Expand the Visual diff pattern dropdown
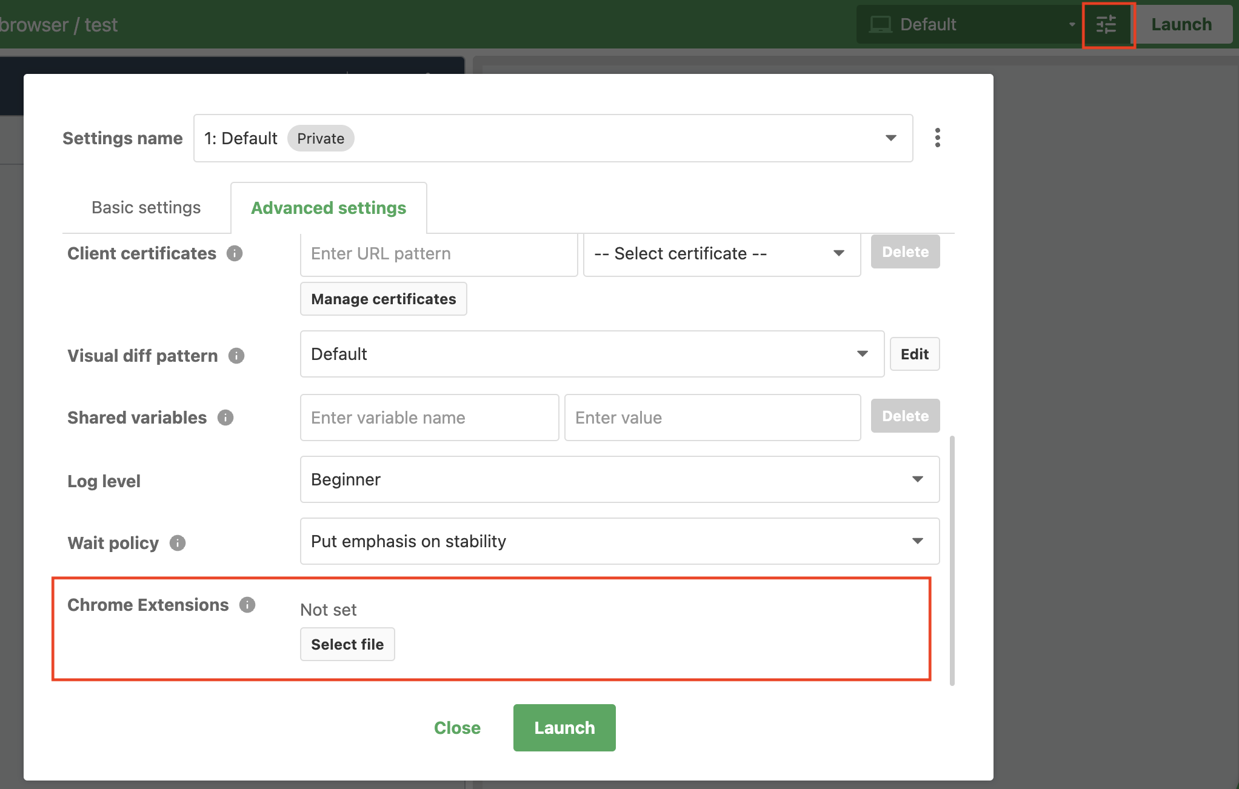The width and height of the screenshot is (1239, 789). [592, 354]
